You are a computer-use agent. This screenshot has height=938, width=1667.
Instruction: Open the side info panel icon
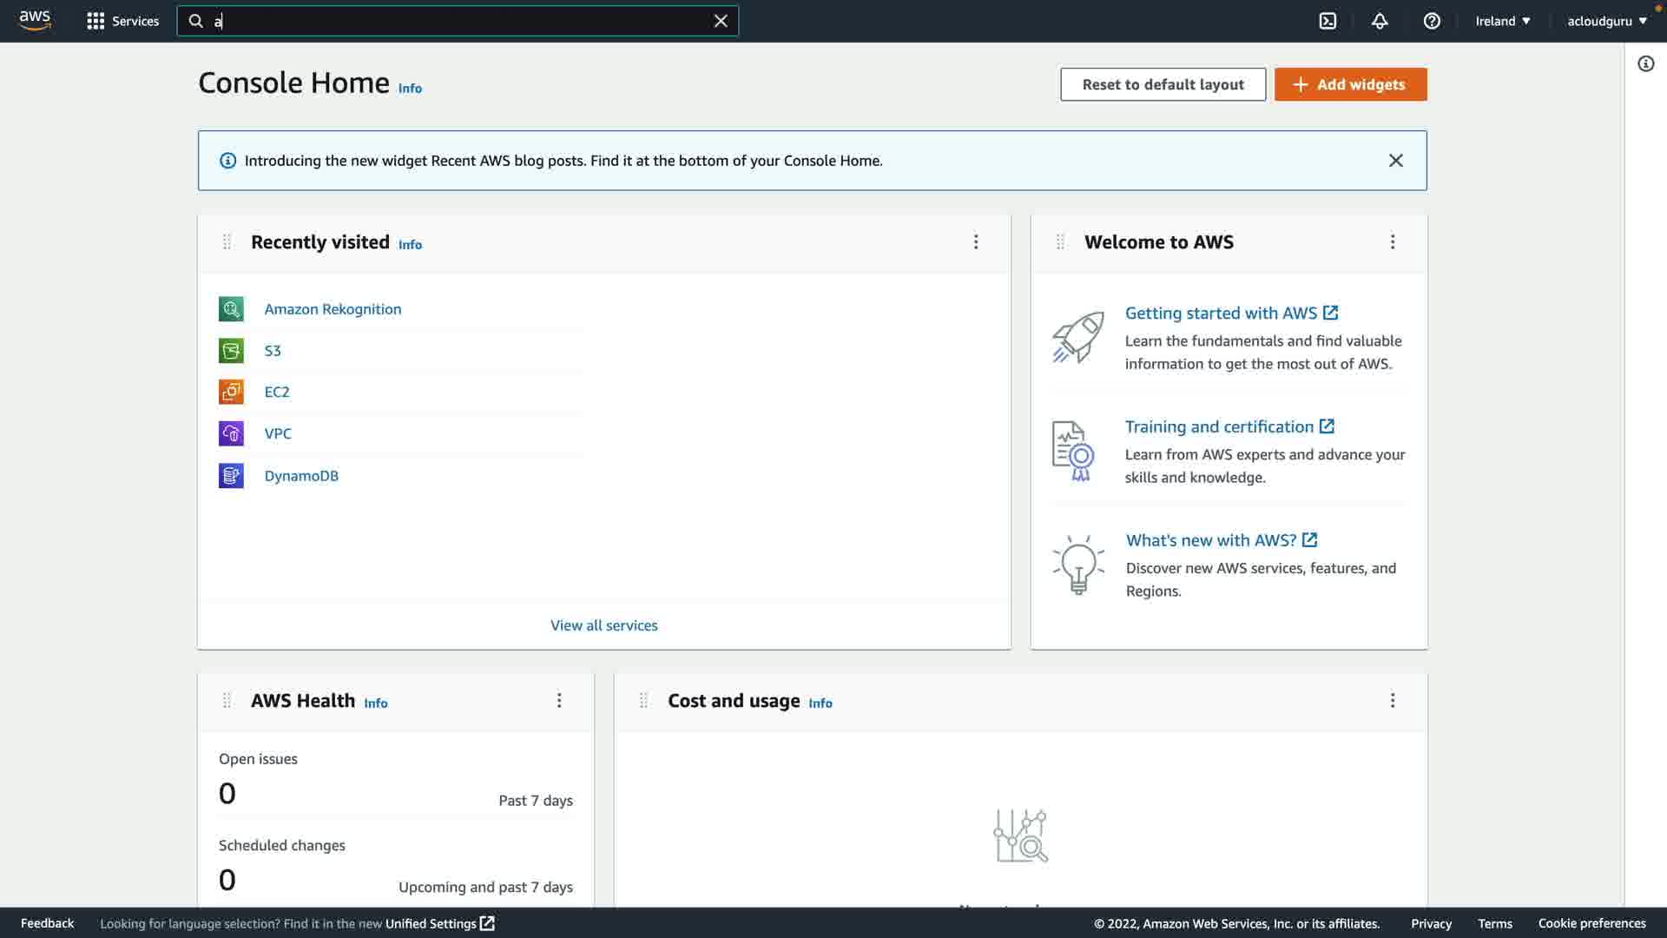[1645, 63]
